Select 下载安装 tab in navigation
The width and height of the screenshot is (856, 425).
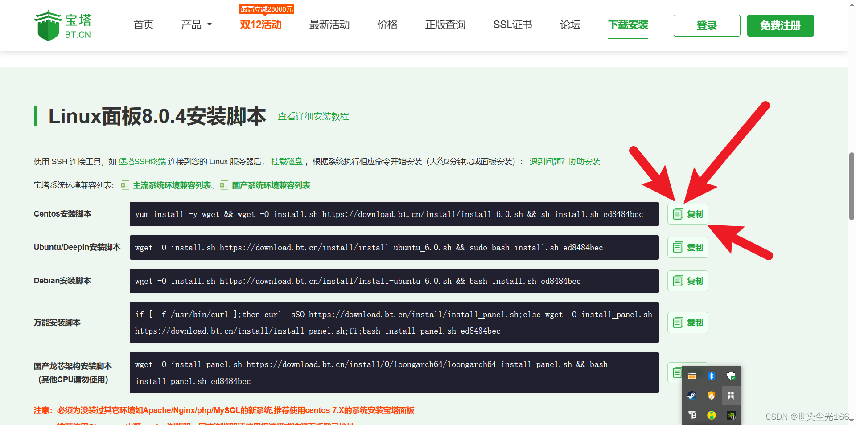click(x=628, y=25)
